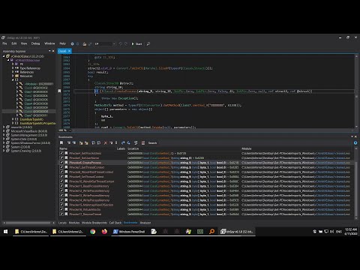Close the Class6 editor tab

[69, 51]
